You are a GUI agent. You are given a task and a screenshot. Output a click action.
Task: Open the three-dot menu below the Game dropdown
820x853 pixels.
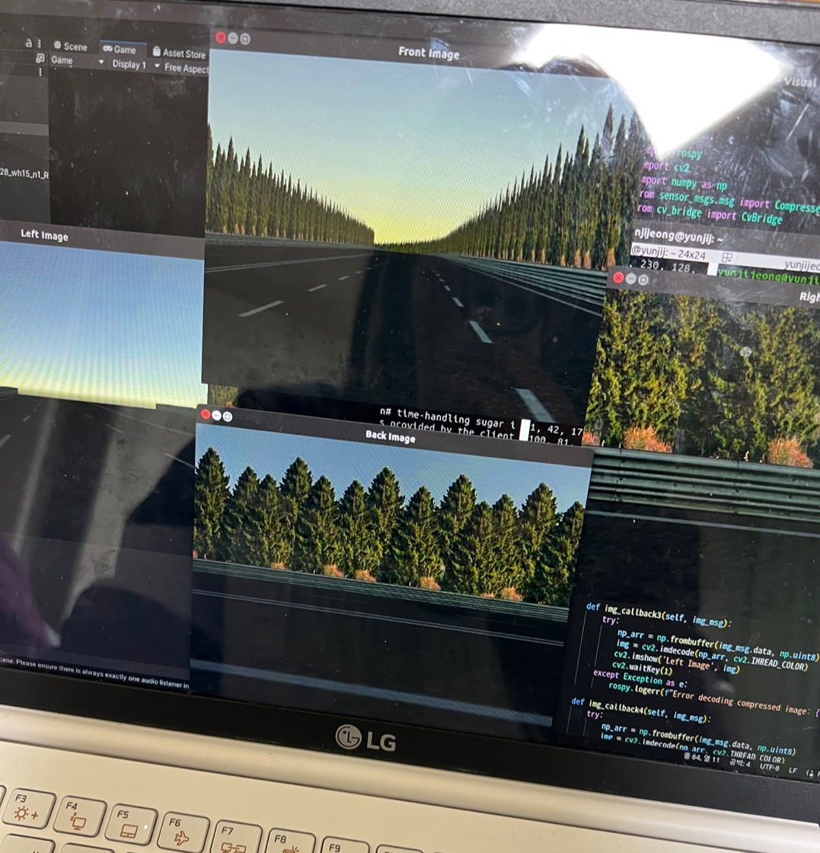40,72
